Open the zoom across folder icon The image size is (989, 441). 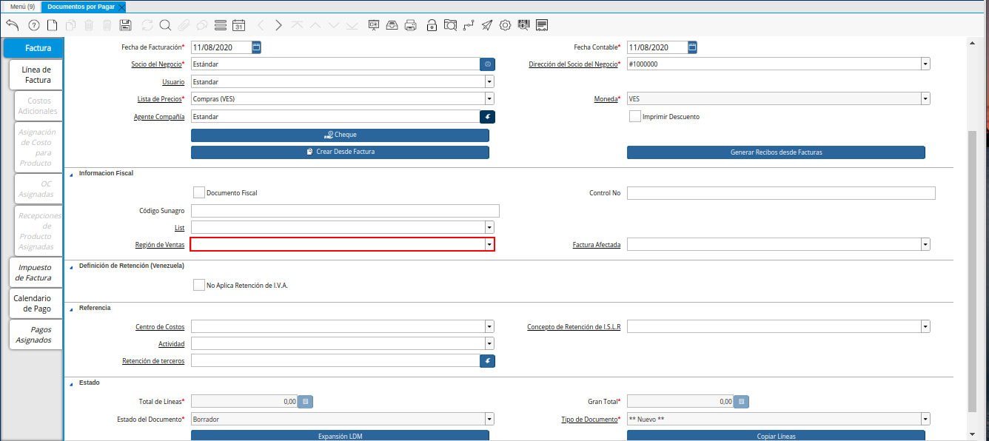[x=450, y=25]
